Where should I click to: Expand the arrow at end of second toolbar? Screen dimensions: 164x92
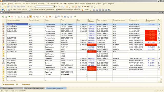[111, 10]
